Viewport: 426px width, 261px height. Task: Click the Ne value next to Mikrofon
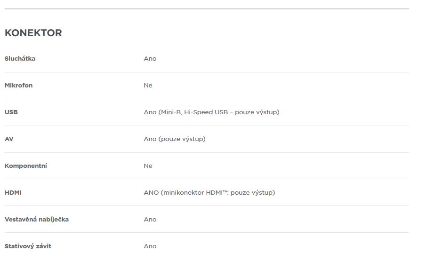148,86
